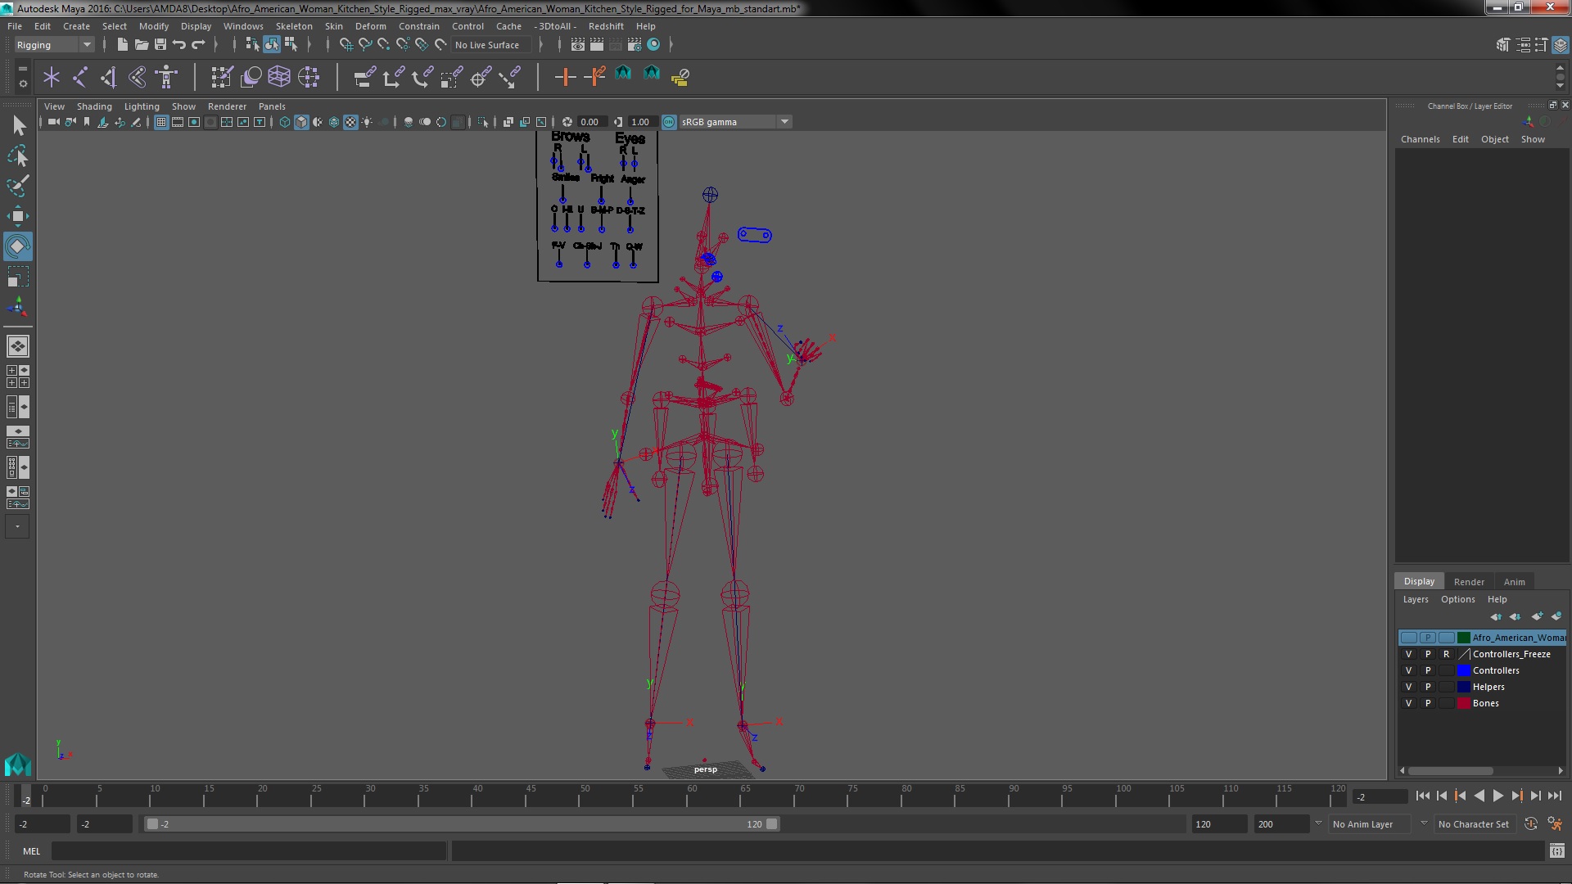Click the Set Key plus icon
This screenshot has height=884, width=1572.
point(564,77)
